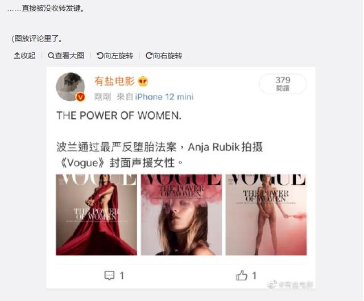Collapse the image with 收起
The height and width of the screenshot is (301, 364).
[25, 56]
